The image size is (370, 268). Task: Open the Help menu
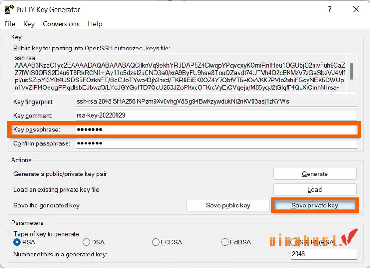coord(95,24)
